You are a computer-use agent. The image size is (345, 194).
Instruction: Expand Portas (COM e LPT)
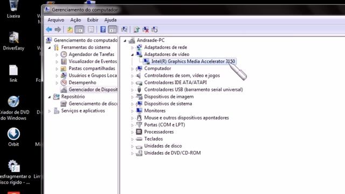pos(132,125)
